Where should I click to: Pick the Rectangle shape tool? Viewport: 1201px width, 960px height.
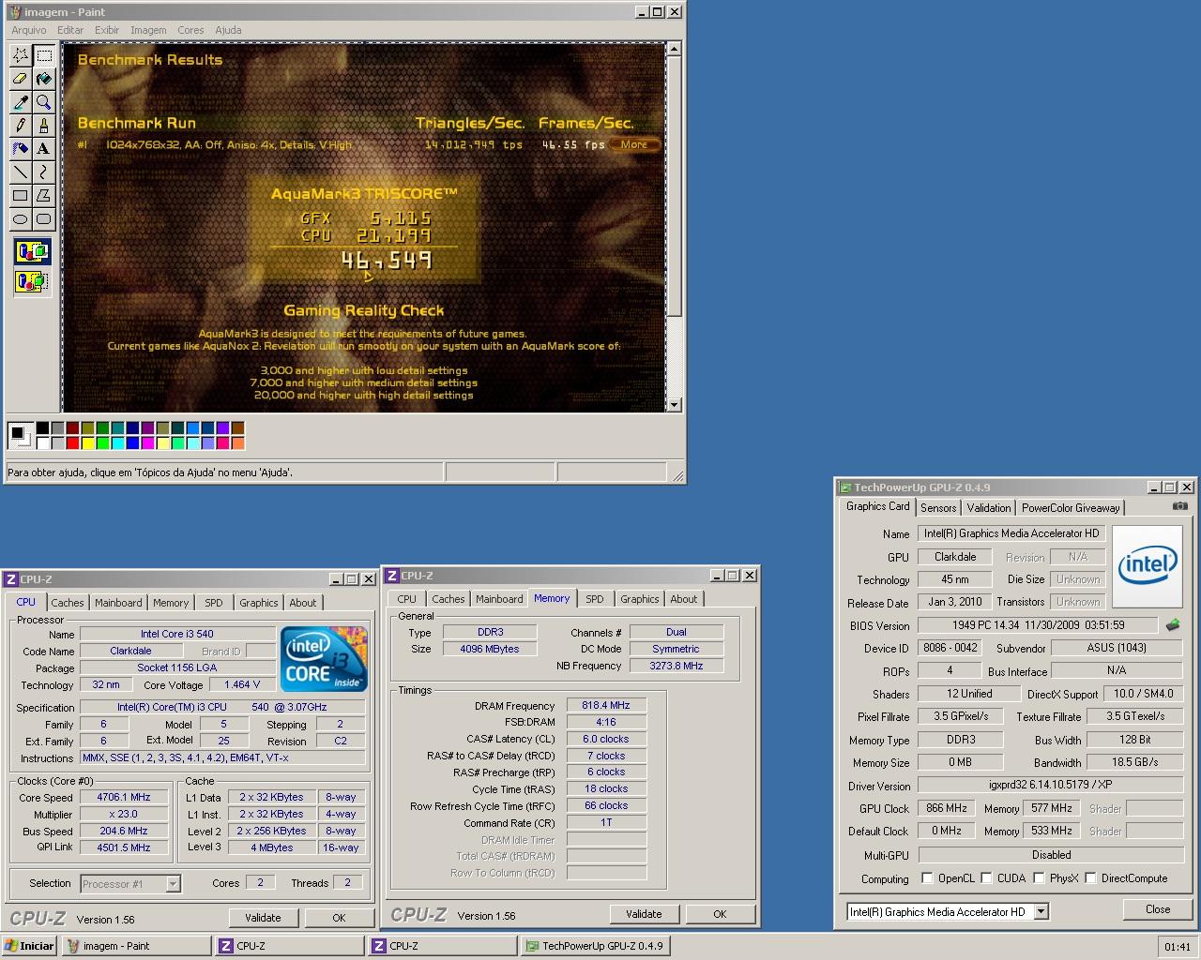coord(20,196)
